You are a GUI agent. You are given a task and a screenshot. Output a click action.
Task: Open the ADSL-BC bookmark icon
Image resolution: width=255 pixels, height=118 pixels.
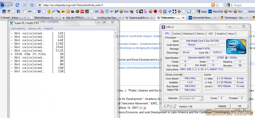[39, 11]
